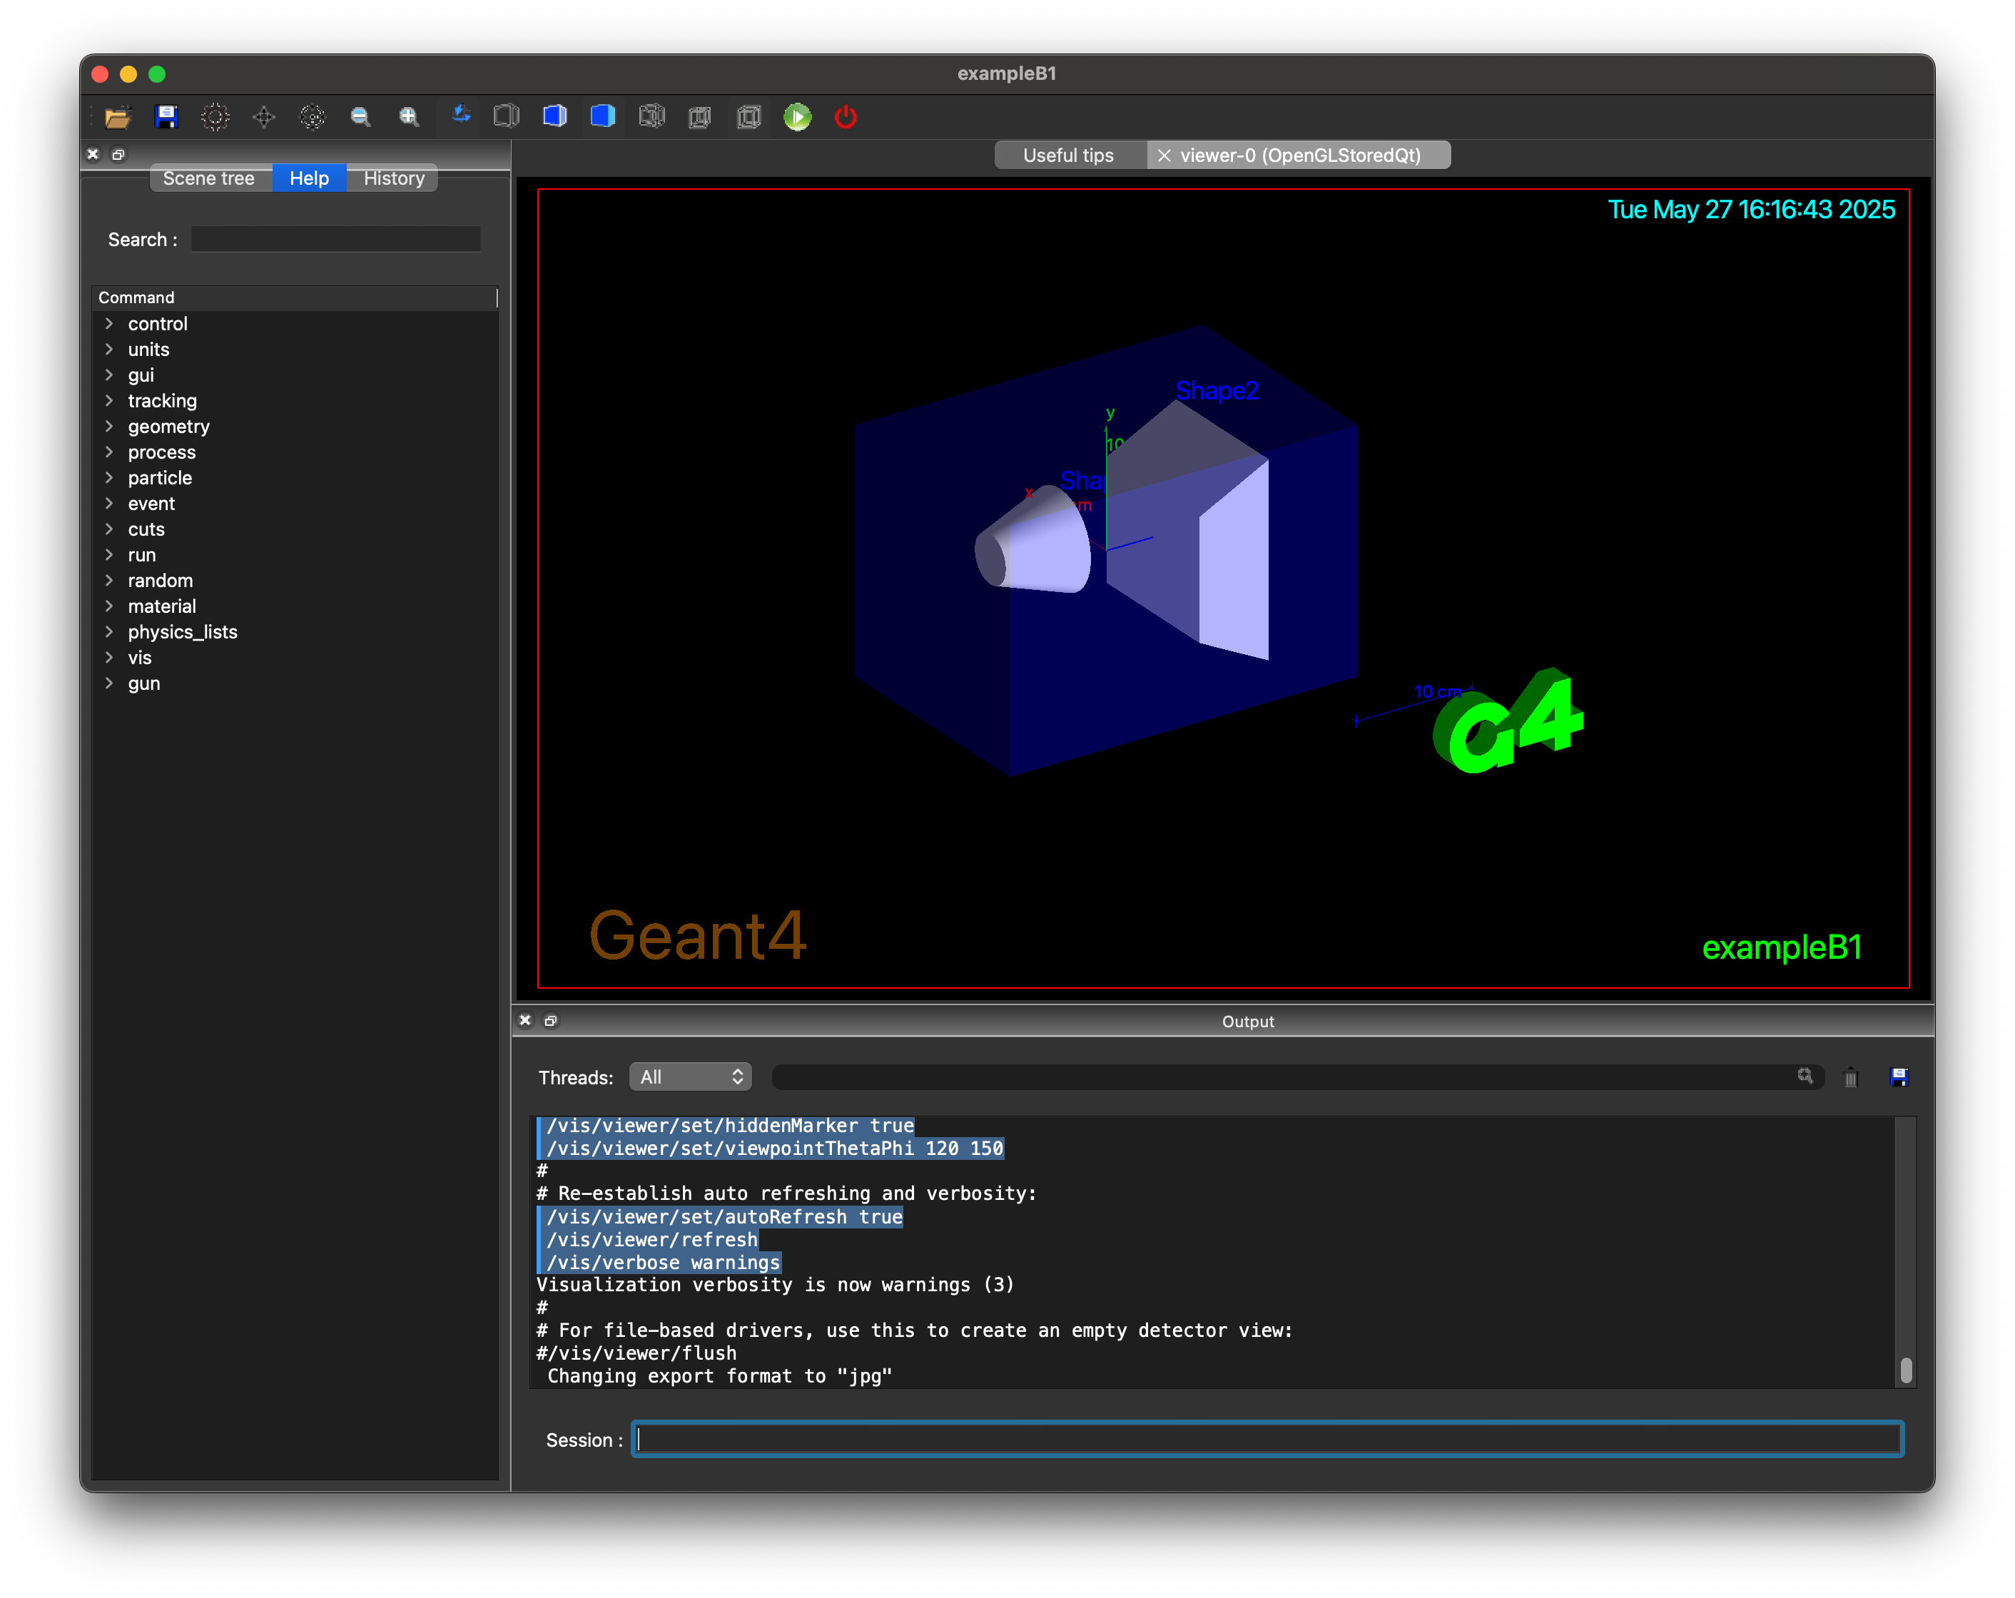
Task: Click the zoom in magnifier icon
Action: (x=410, y=117)
